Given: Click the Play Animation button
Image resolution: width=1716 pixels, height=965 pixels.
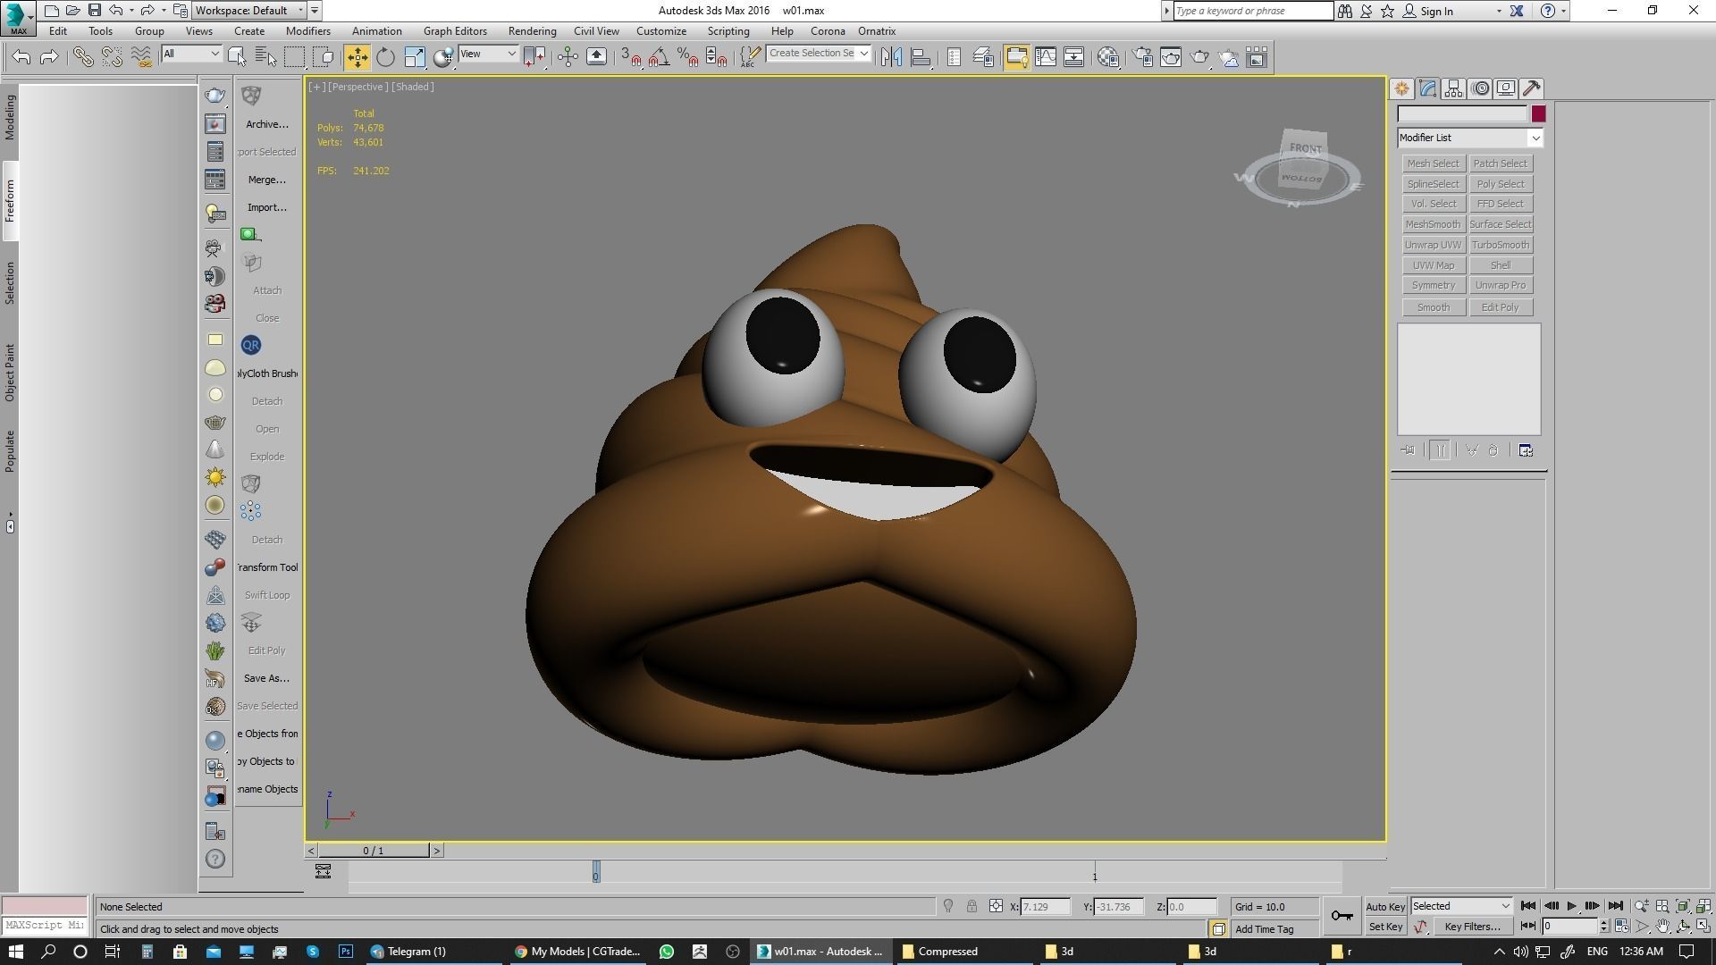Looking at the screenshot, I should (x=1571, y=906).
